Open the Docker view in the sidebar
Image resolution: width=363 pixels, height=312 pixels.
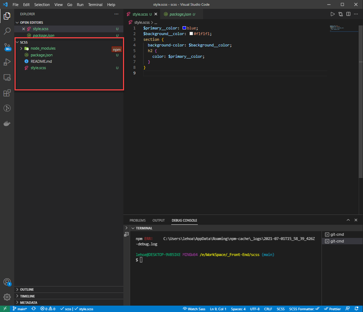click(x=7, y=124)
